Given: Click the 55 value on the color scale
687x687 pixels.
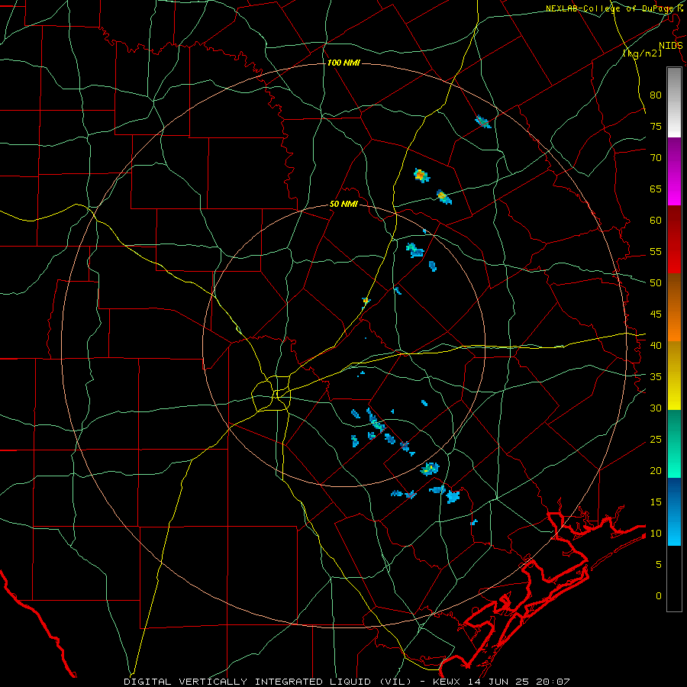Looking at the screenshot, I should 656,251.
